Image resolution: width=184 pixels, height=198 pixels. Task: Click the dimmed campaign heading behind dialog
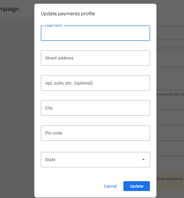pyautogui.click(x=9, y=9)
